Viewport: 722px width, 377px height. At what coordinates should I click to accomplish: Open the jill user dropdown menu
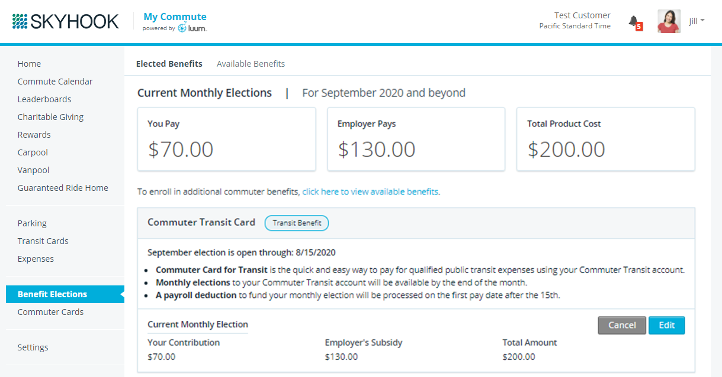[697, 21]
